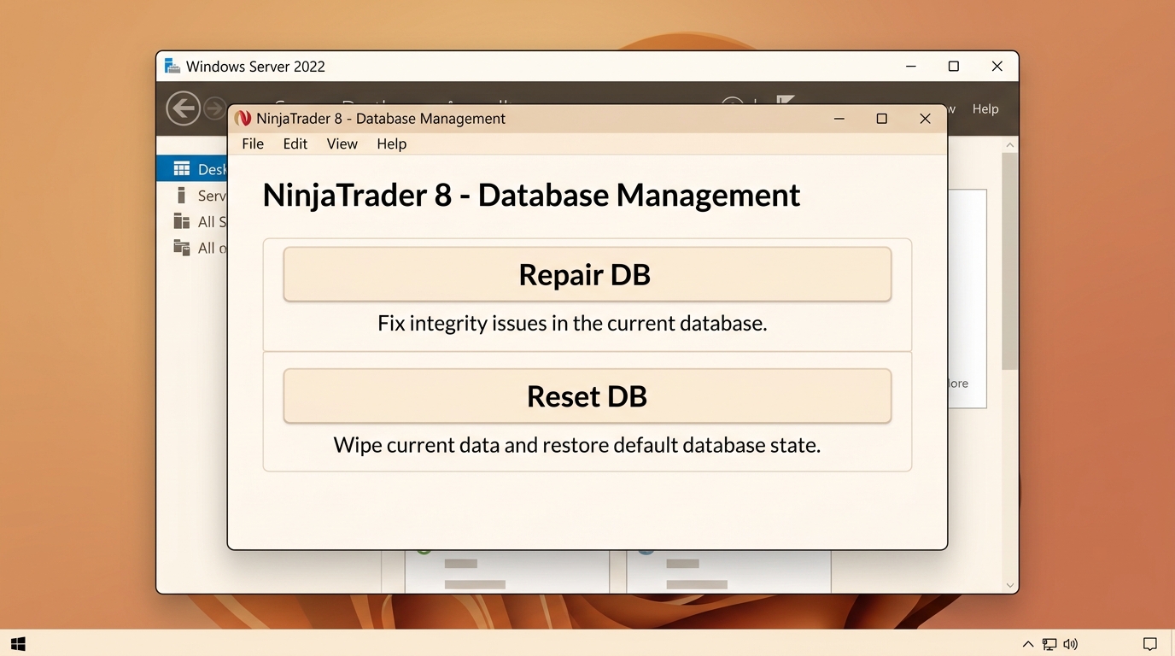Click the network icon in system tray

point(1049,644)
